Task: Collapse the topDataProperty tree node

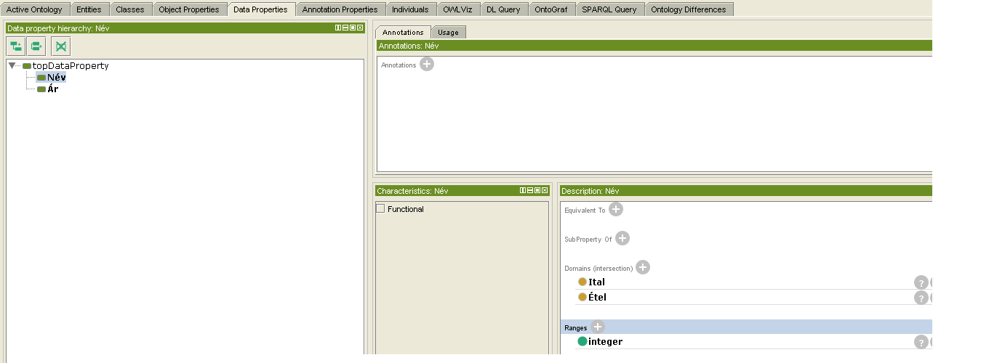Action: (x=12, y=65)
